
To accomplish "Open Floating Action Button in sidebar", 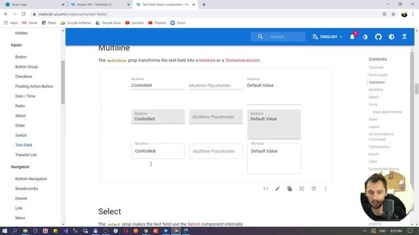I will click(x=34, y=86).
